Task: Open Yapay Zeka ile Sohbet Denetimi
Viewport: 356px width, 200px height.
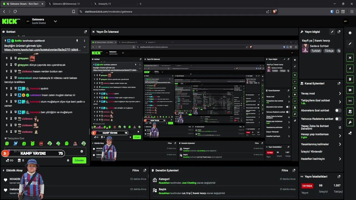Action: pyautogui.click(x=321, y=127)
